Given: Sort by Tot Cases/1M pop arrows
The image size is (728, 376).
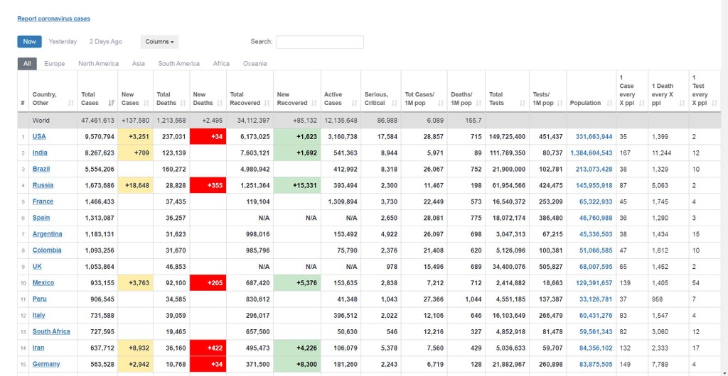Looking at the screenshot, I should click(441, 104).
